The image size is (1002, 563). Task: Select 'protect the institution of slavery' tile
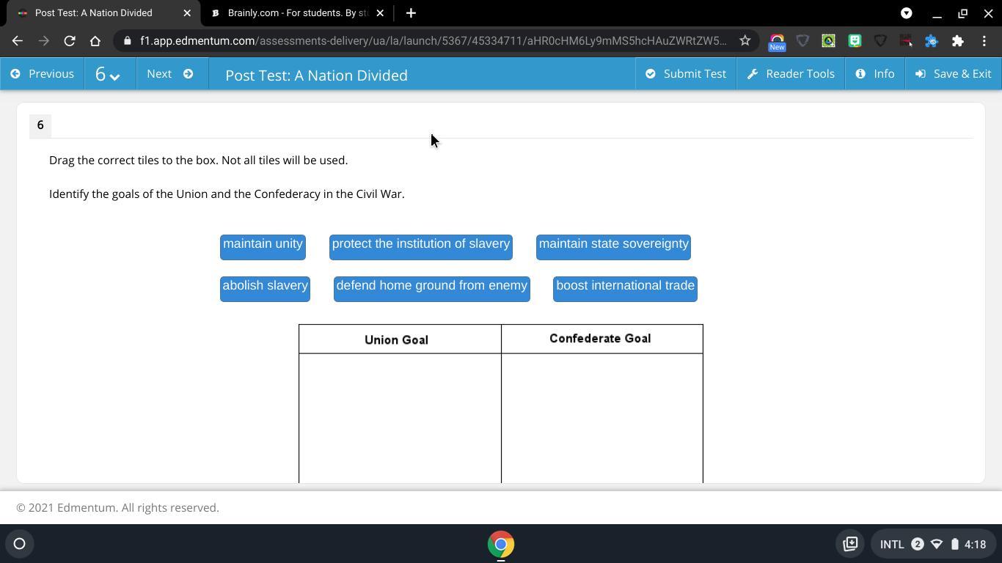pos(421,246)
